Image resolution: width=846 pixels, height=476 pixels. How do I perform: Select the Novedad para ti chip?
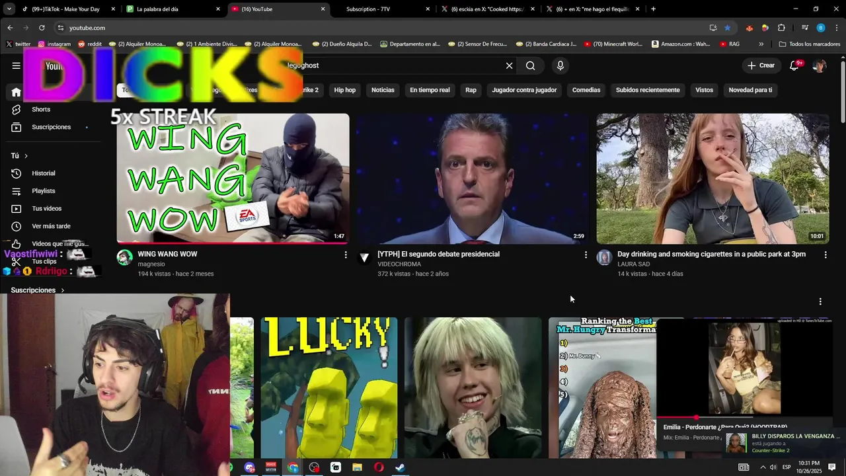[750, 90]
